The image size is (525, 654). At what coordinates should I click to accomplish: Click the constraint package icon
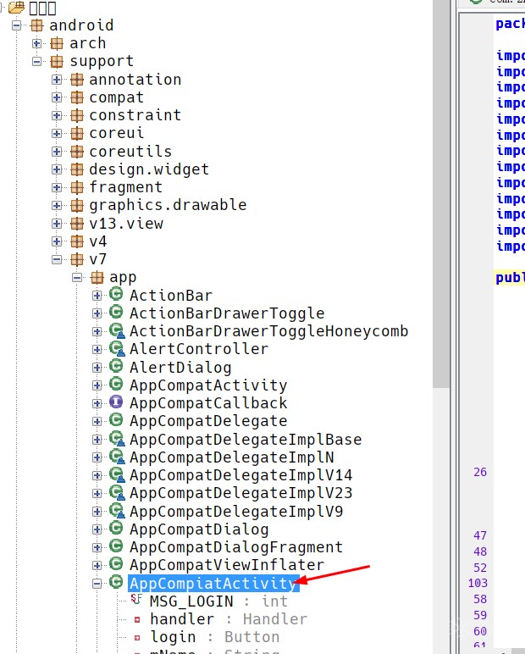tap(77, 115)
